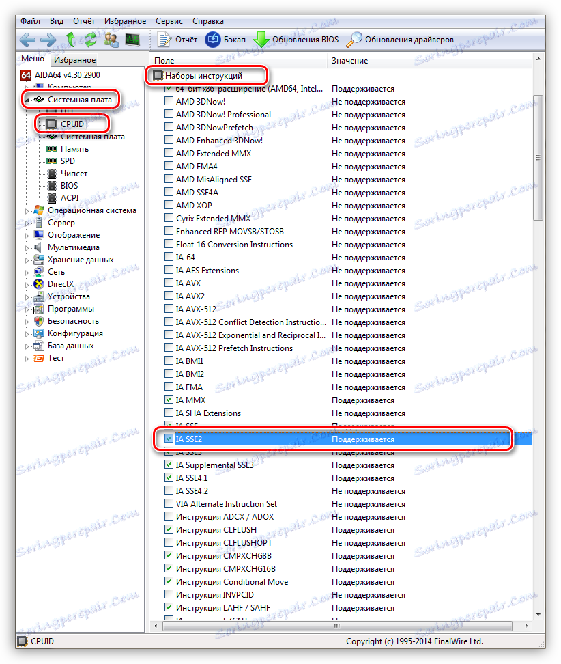Screen dimensions: 561x664
Task: Toggle the IA SSE4.2 checkbox
Action: [x=169, y=490]
